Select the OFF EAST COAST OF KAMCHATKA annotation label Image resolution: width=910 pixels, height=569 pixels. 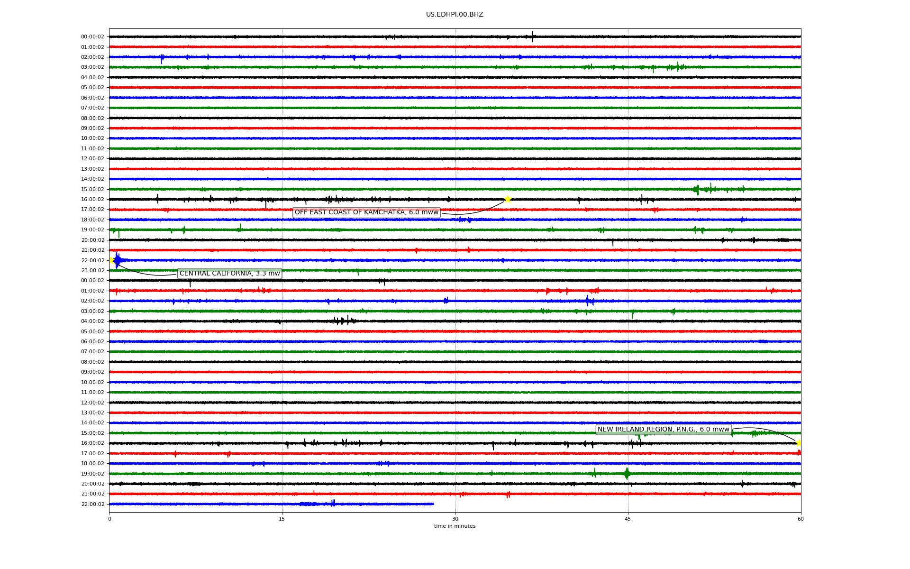[x=366, y=212]
